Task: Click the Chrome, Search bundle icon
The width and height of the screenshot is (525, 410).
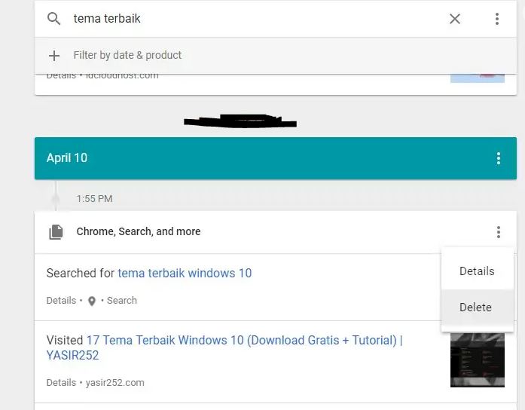Action: click(56, 232)
